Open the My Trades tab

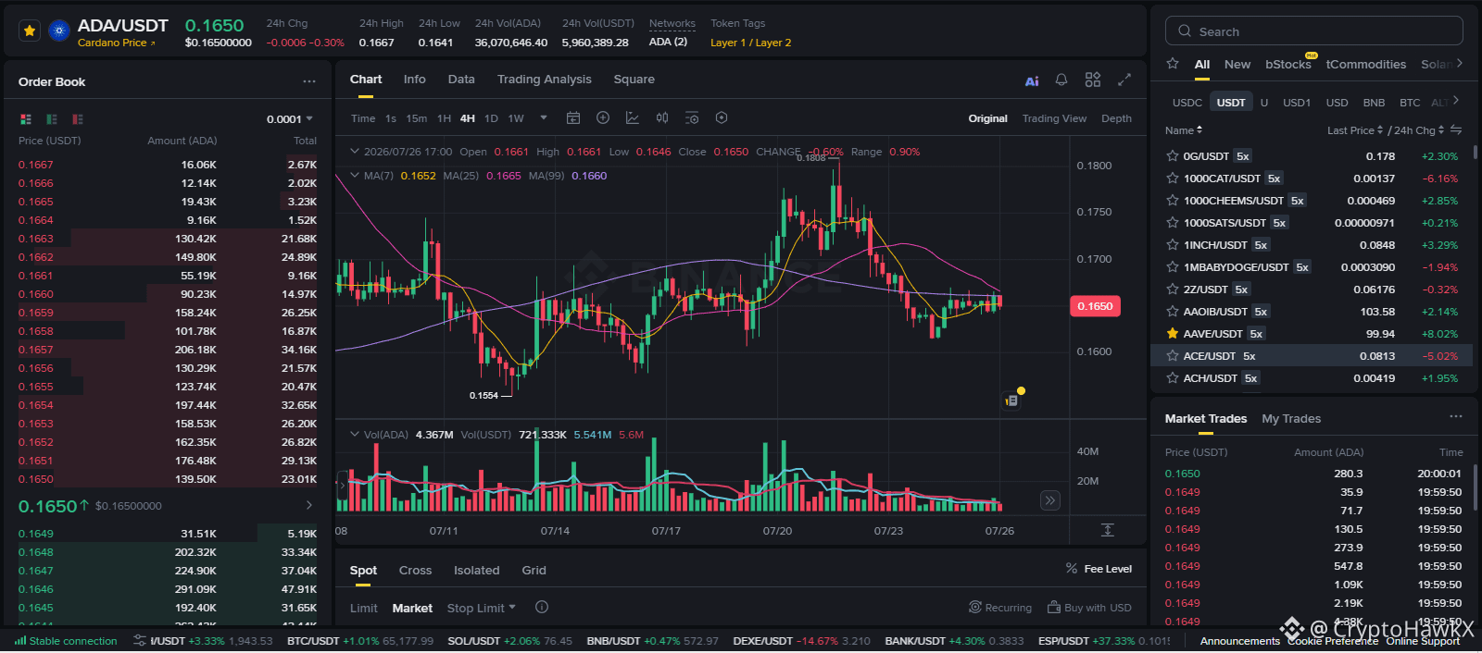tap(1291, 419)
